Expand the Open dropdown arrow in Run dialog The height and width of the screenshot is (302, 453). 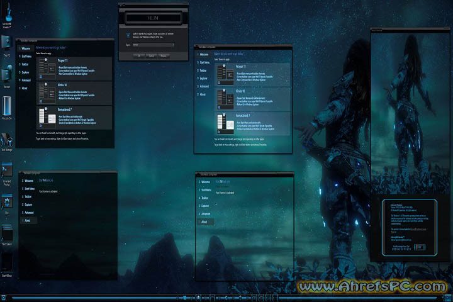pyautogui.click(x=173, y=45)
